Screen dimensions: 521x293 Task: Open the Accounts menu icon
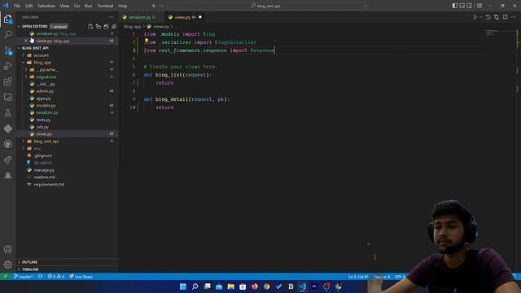coord(8,249)
